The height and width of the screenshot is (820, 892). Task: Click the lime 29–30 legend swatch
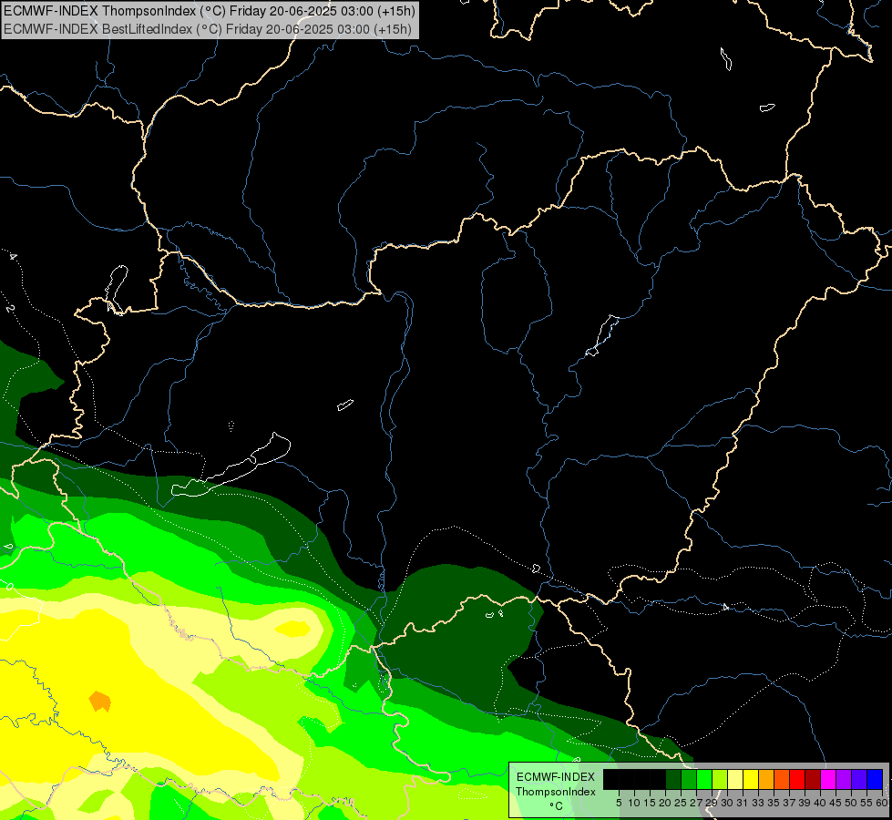[x=720, y=779]
